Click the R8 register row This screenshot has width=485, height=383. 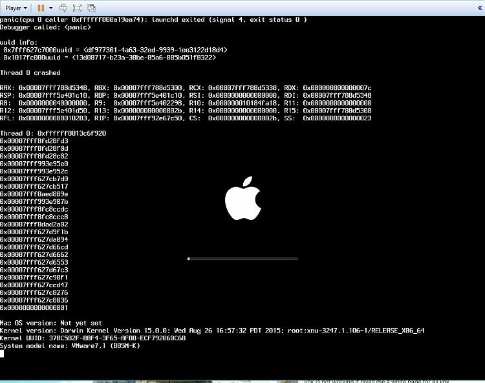point(186,103)
